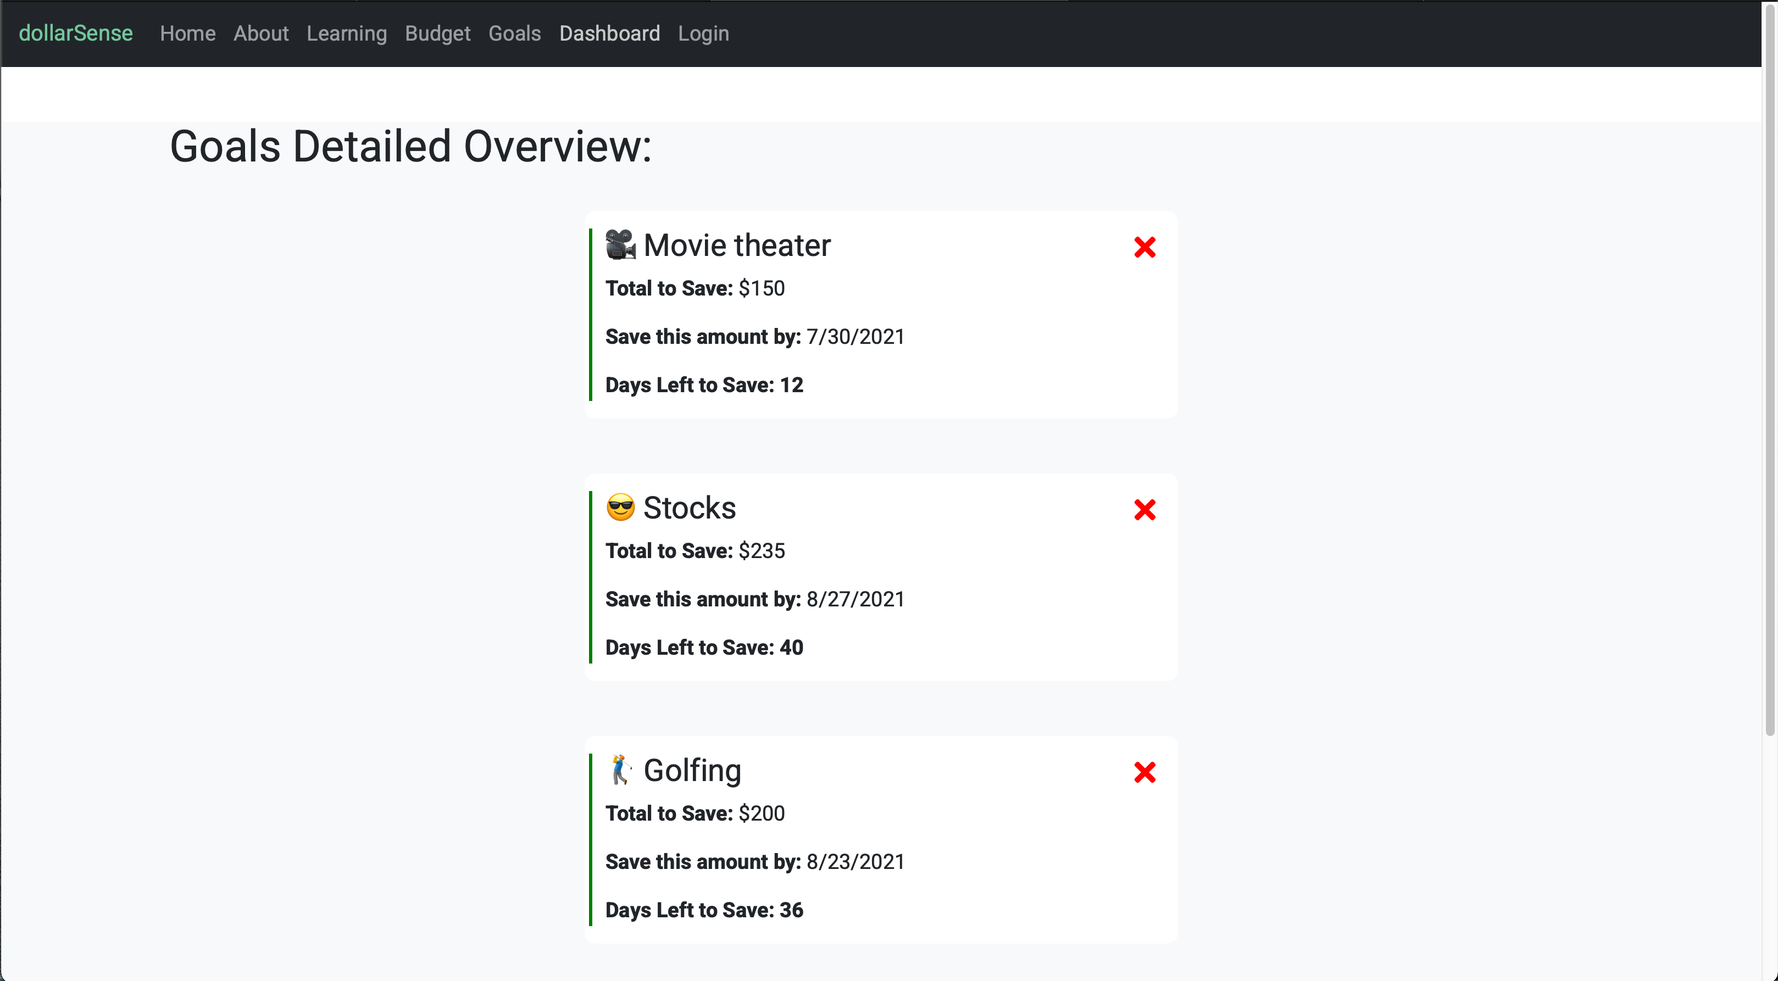
Task: Select the Dashboard nav item
Action: pos(609,33)
